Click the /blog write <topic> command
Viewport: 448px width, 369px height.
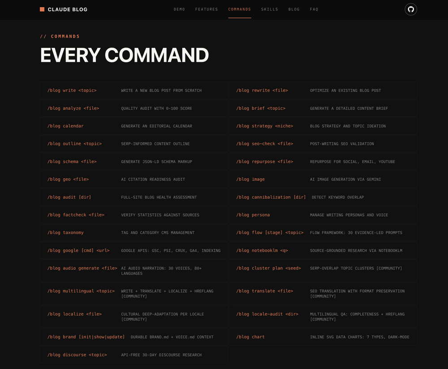coord(72,90)
